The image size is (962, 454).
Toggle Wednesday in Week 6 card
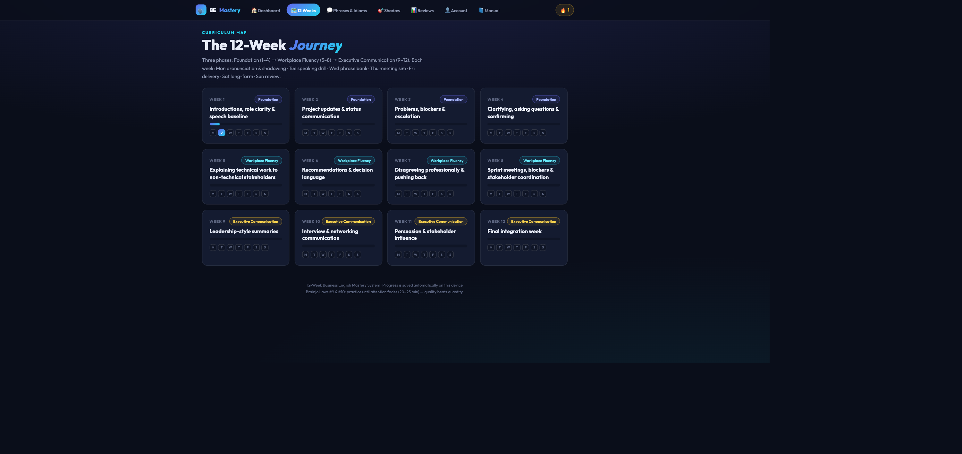[323, 194]
